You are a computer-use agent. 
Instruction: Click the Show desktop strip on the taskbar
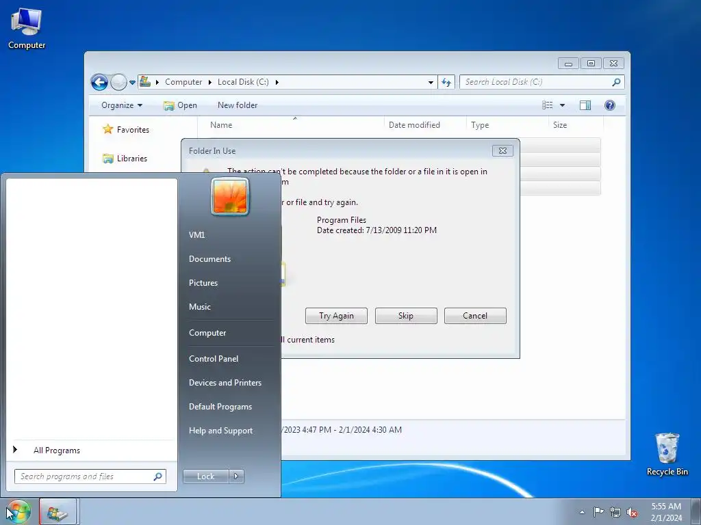point(696,512)
